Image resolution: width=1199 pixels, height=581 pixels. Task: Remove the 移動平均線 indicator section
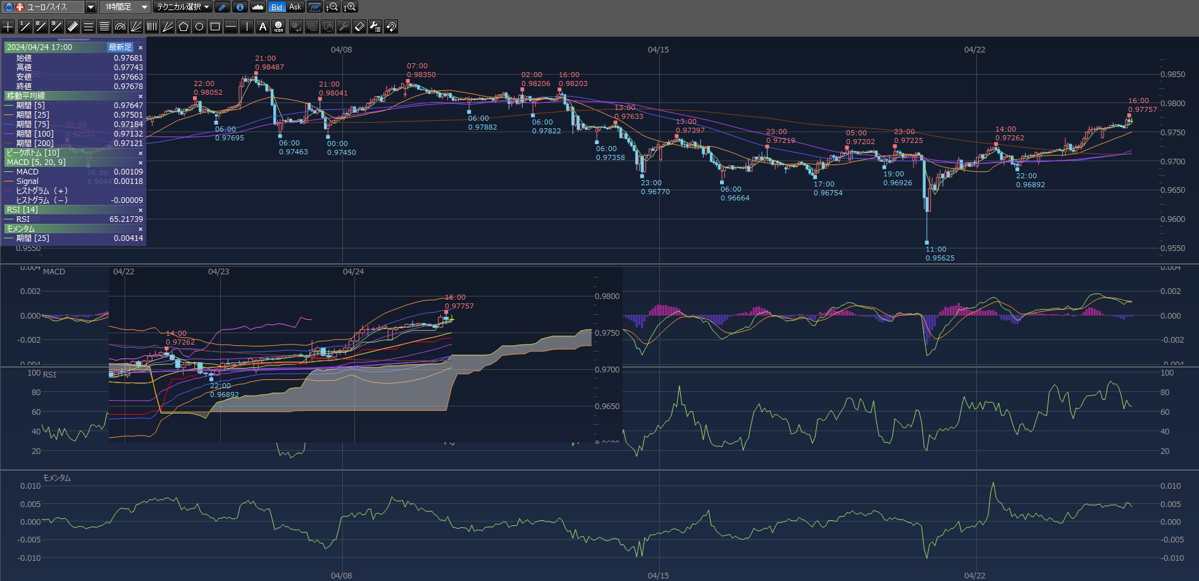[x=140, y=96]
